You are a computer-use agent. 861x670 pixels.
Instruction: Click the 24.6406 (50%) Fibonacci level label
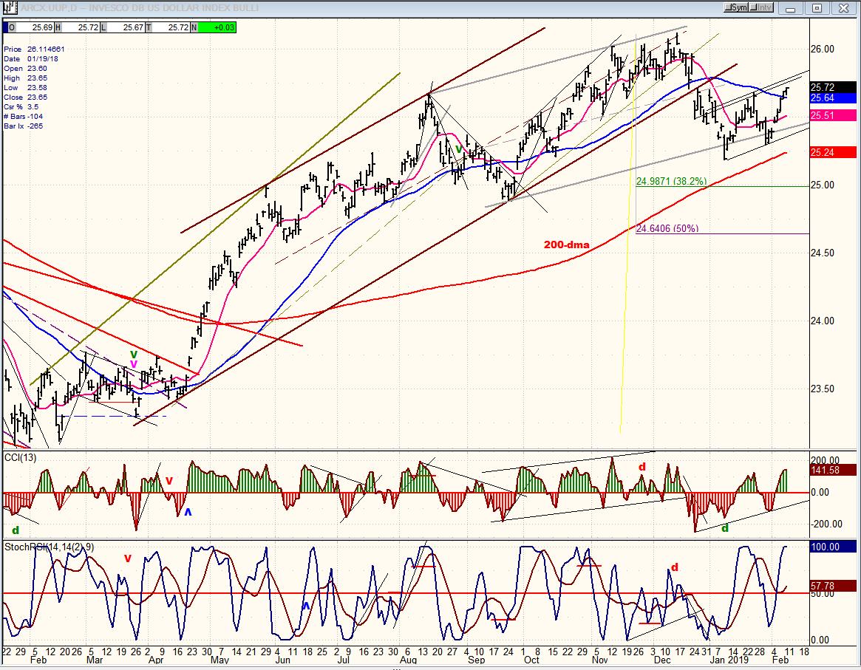pyautogui.click(x=667, y=228)
